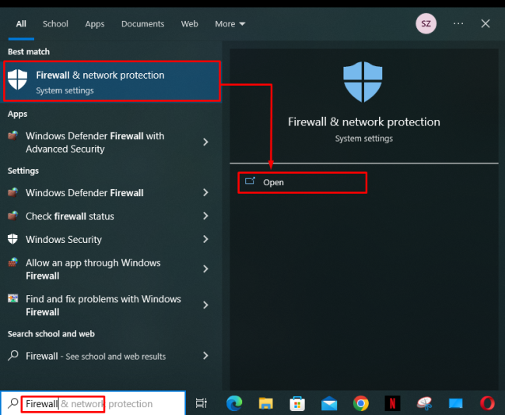This screenshot has height=415, width=505.
Task: Click the large shield icon in the preview pane
Action: tap(363, 82)
